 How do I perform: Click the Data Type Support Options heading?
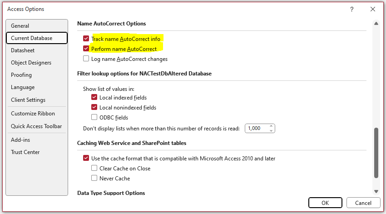tap(111, 193)
